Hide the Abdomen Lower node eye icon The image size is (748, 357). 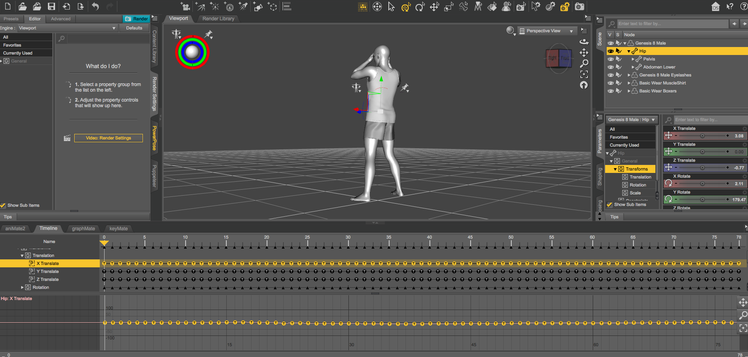[611, 67]
